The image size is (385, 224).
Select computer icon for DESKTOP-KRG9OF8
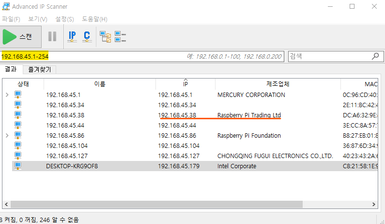[x=18, y=166]
